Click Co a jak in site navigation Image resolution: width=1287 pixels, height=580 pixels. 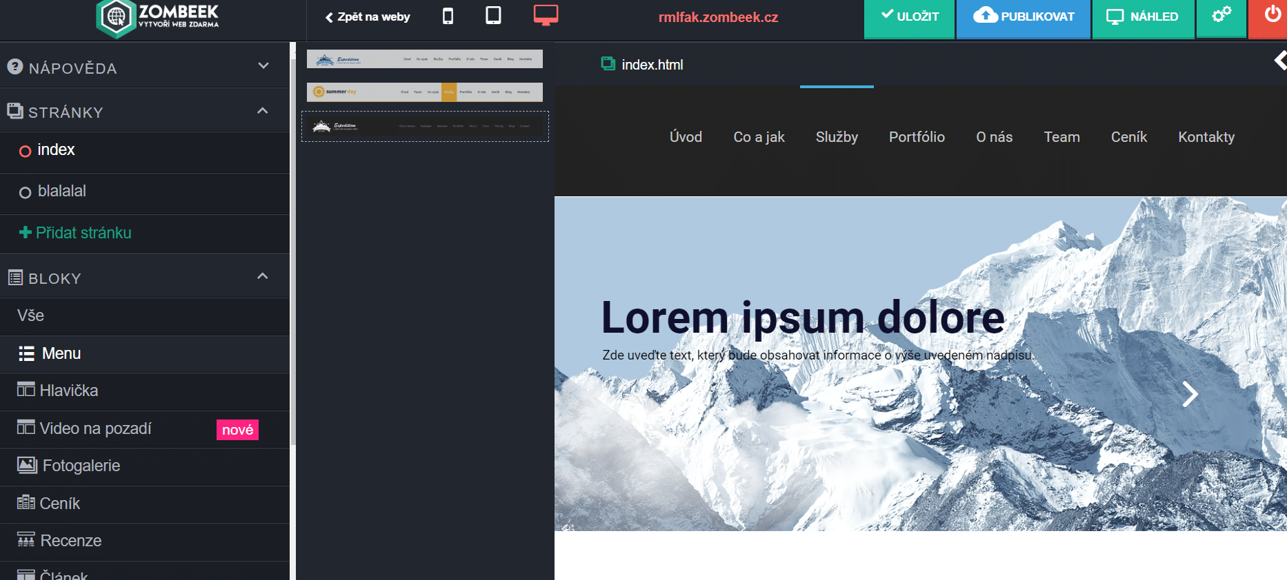[x=759, y=137]
